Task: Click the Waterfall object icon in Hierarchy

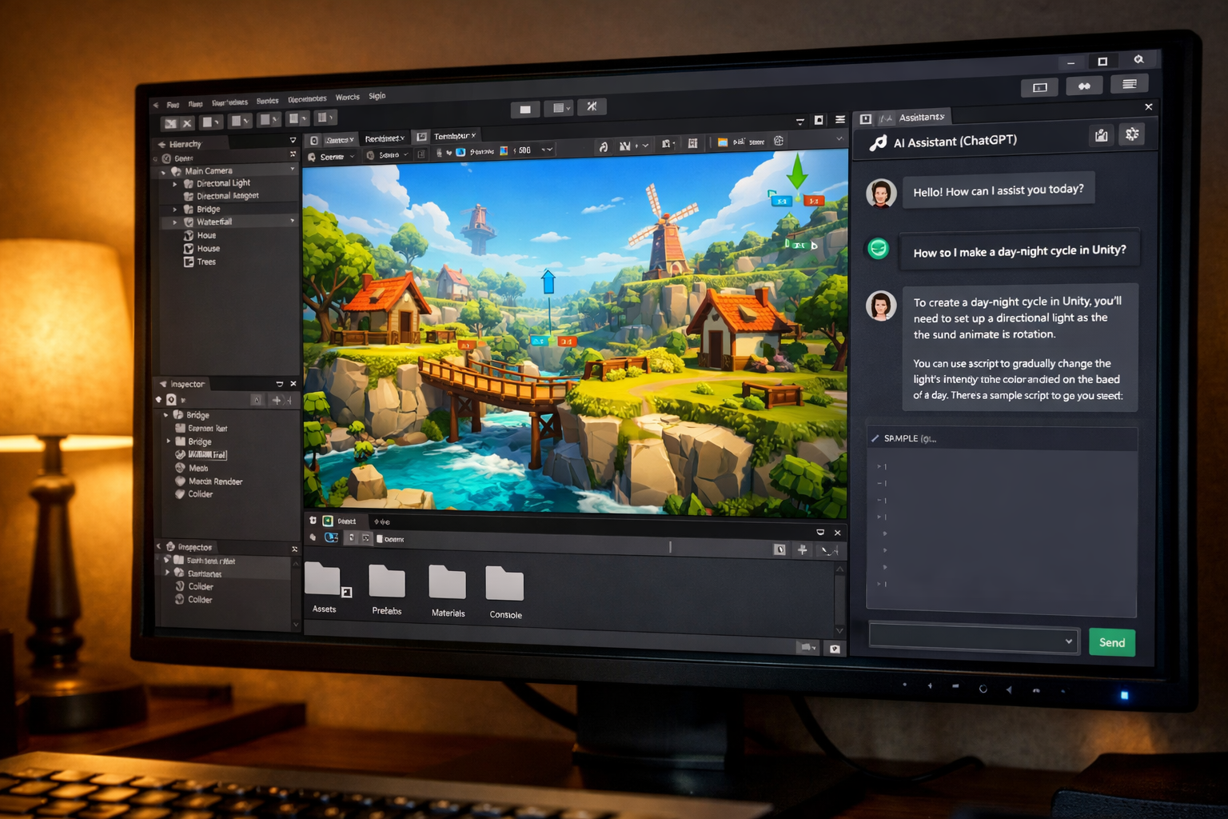Action: coord(189,222)
